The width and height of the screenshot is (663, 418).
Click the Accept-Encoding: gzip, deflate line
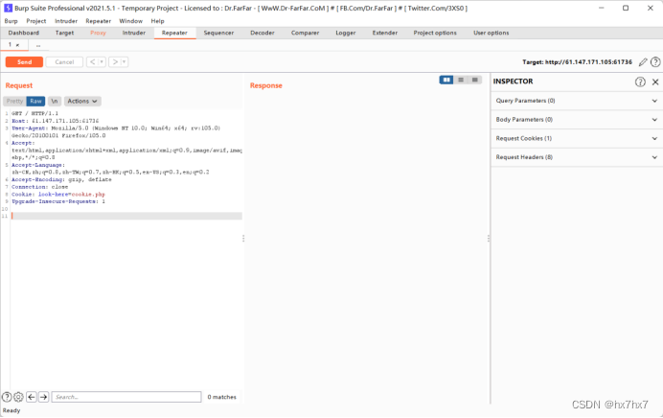point(61,179)
